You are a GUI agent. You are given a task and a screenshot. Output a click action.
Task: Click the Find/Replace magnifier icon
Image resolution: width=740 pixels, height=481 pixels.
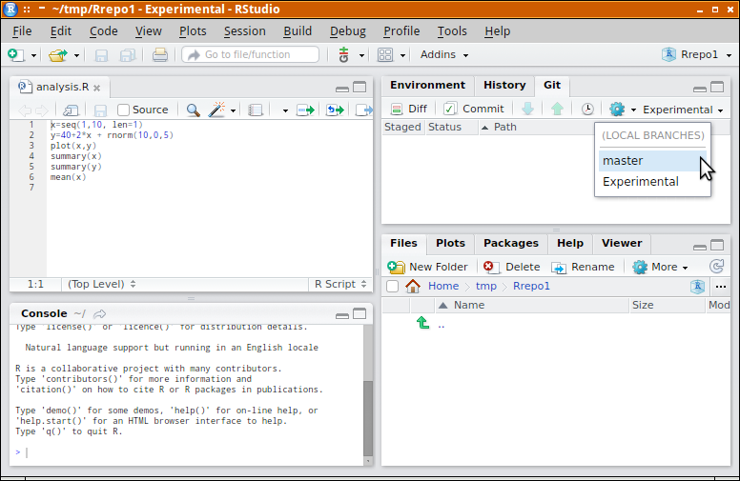(x=193, y=110)
